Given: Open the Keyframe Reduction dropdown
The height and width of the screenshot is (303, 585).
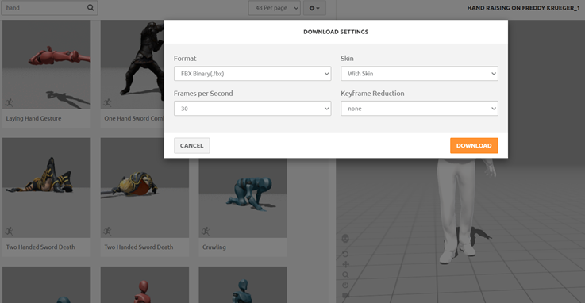Looking at the screenshot, I should [419, 109].
